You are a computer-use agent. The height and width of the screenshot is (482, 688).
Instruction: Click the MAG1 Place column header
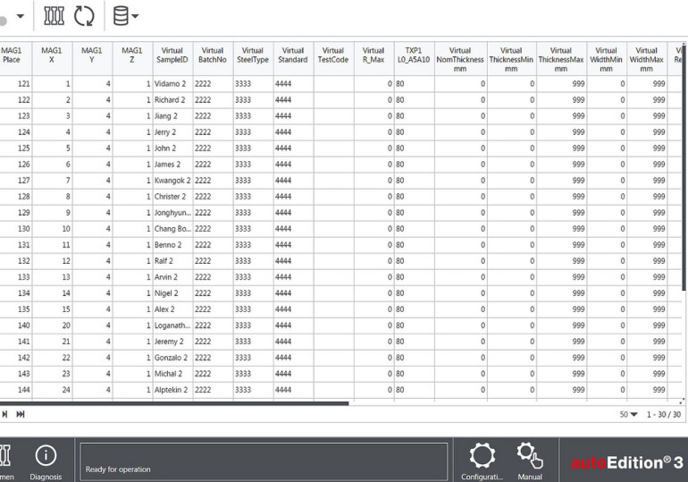point(13,55)
